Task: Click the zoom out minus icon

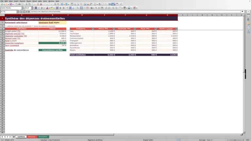Action: point(228,140)
